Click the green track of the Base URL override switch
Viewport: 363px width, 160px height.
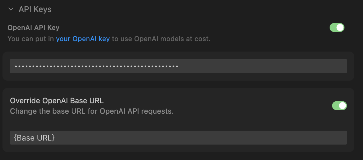pyautogui.click(x=335, y=106)
